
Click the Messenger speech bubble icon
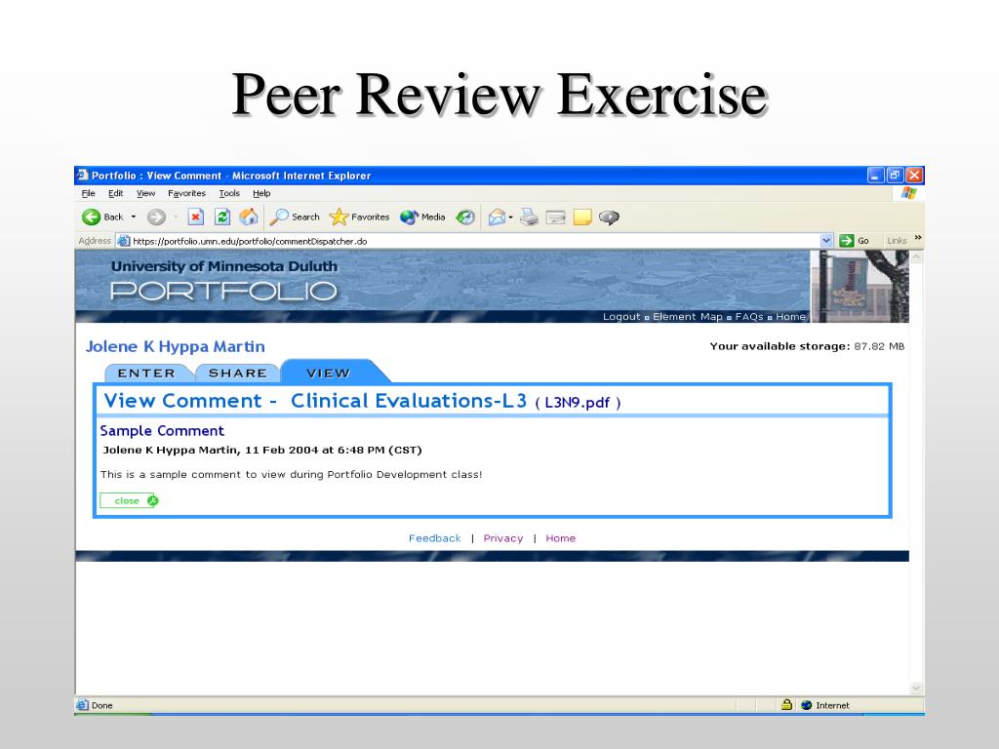tap(609, 217)
